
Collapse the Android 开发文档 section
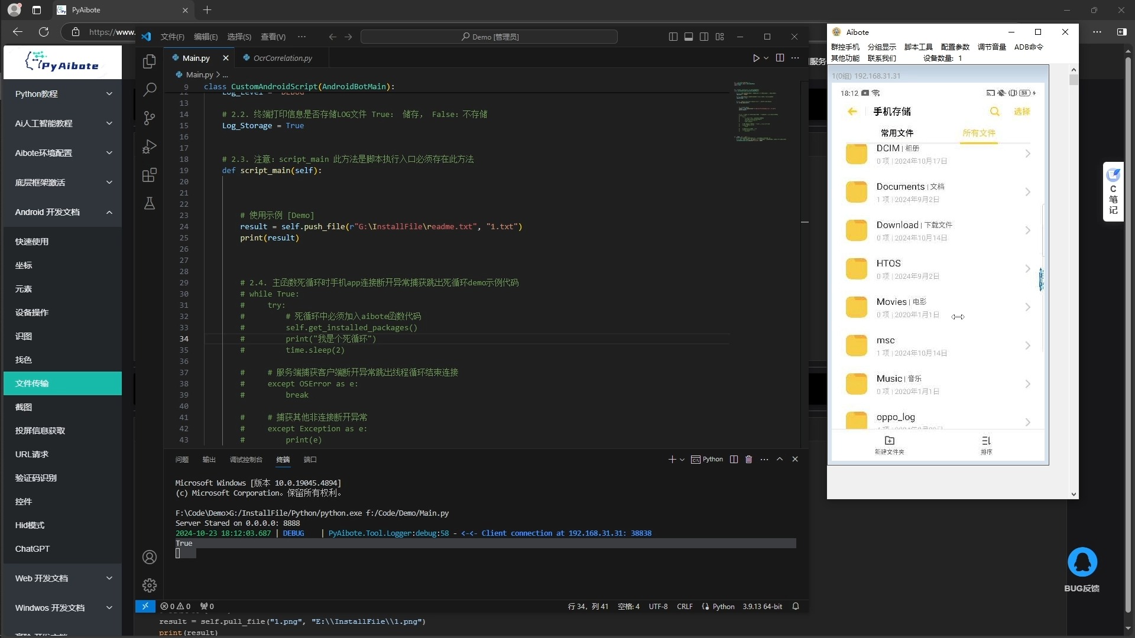tap(63, 212)
